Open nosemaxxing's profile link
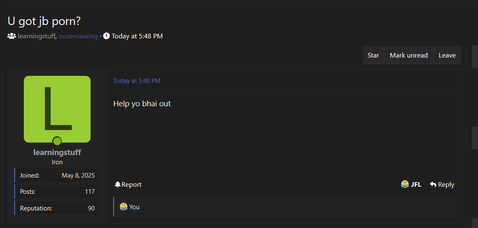The width and height of the screenshot is (478, 228). [x=78, y=36]
